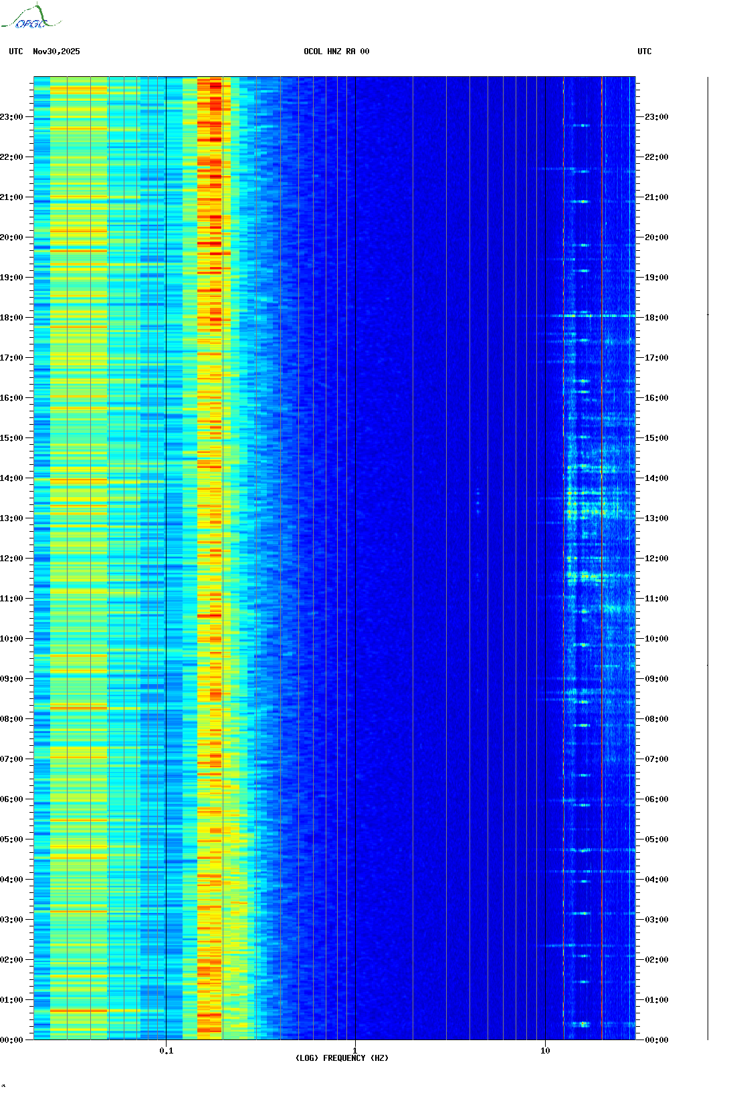The height and width of the screenshot is (1093, 737).
Task: Click the left 06:00 time tick label
Action: 11,799
